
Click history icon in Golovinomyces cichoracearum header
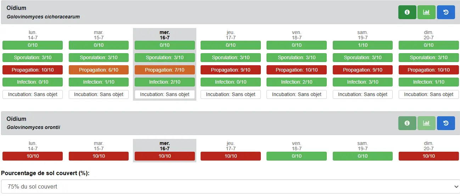tap(446, 12)
